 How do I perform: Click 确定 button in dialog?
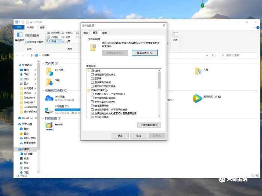pyautogui.click(x=120, y=136)
